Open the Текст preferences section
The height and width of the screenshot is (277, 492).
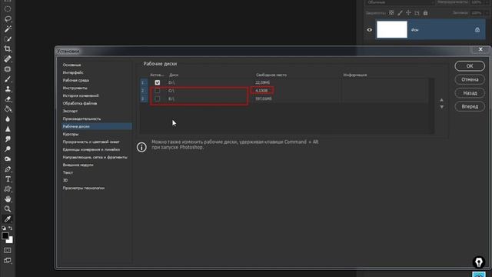(x=68, y=172)
